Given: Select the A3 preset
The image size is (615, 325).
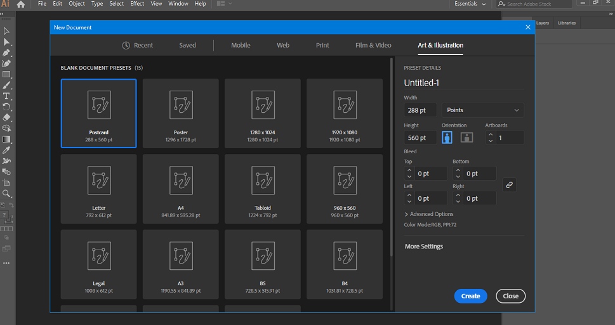Looking at the screenshot, I should tap(180, 264).
